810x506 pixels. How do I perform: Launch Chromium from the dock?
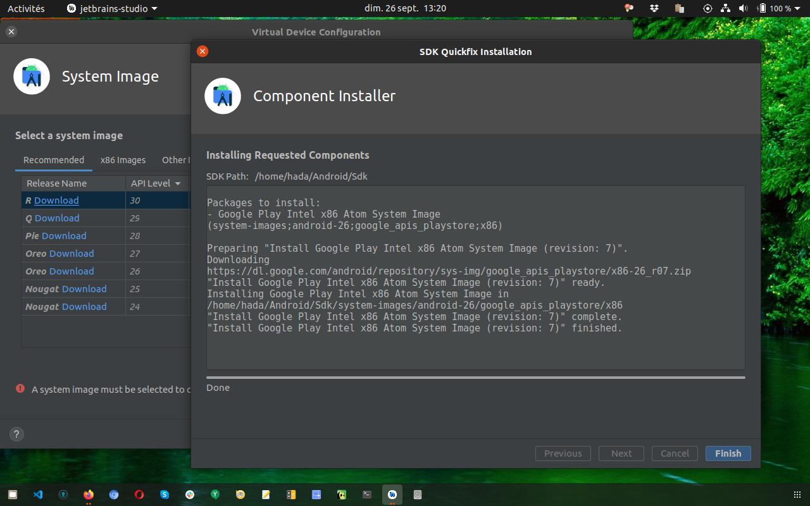click(114, 495)
